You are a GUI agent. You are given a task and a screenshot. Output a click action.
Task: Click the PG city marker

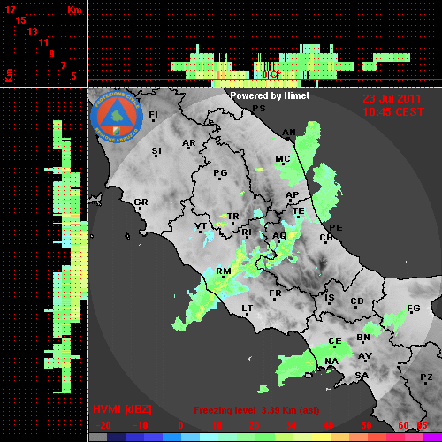point(220,174)
